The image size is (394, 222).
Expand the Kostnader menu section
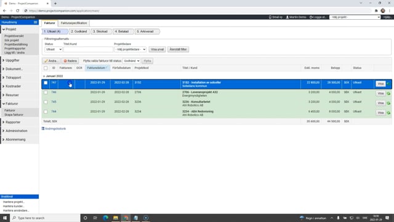[x=13, y=86]
